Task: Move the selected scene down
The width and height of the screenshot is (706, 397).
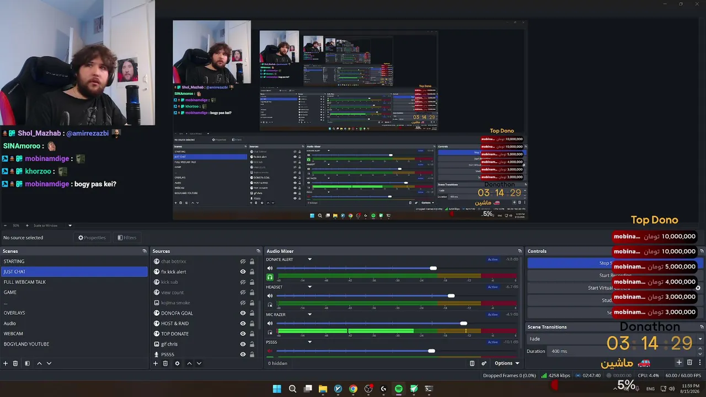Action: (x=49, y=363)
